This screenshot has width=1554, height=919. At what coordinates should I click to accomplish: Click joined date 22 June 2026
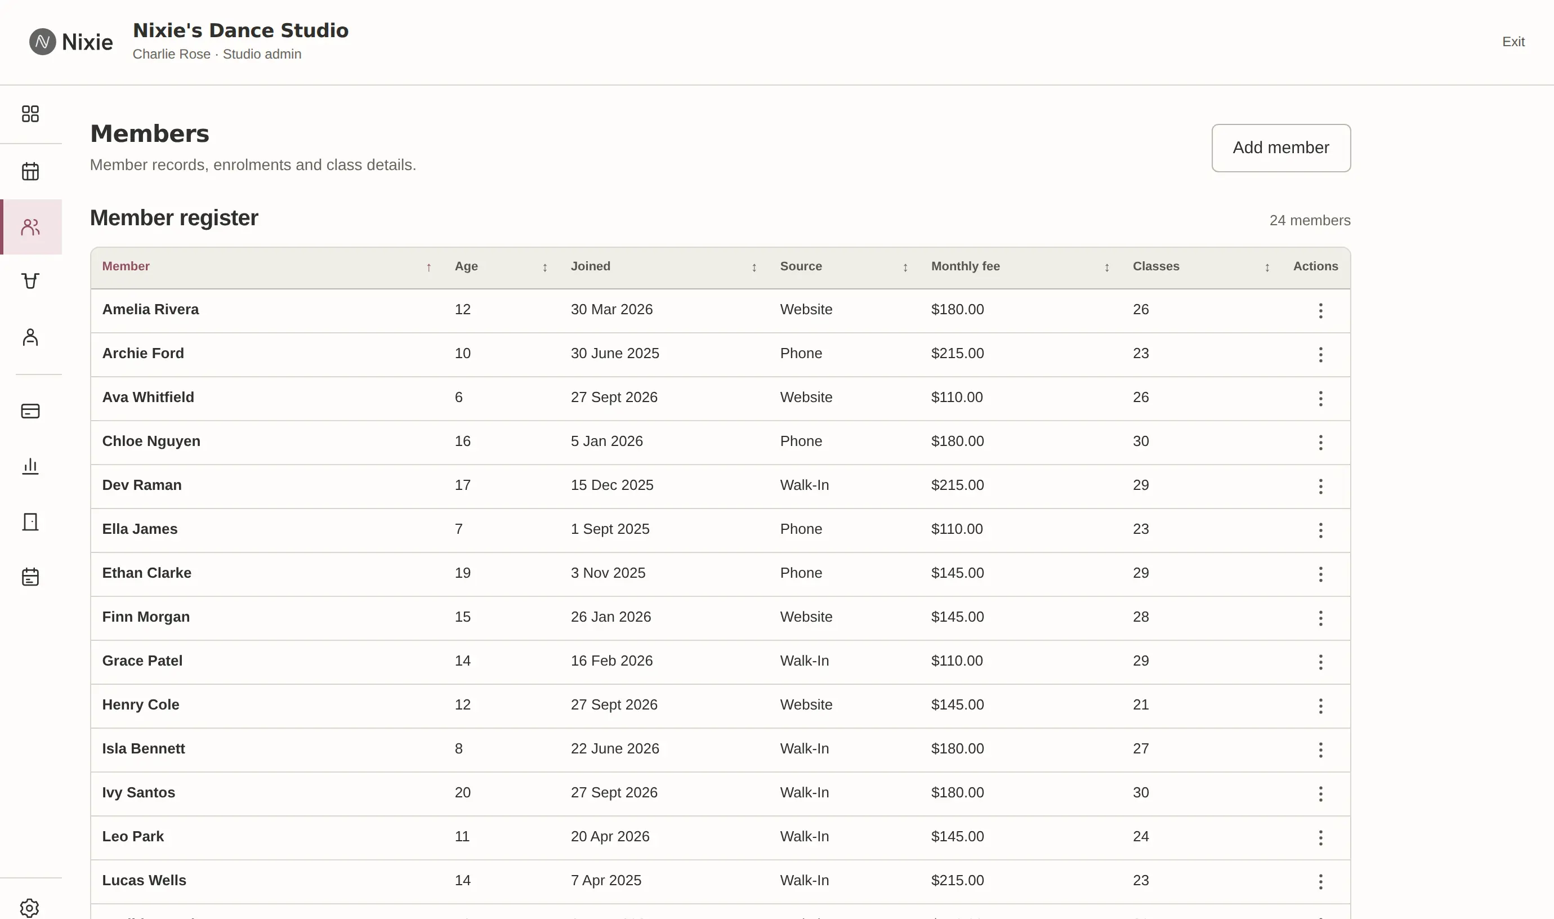pyautogui.click(x=615, y=749)
